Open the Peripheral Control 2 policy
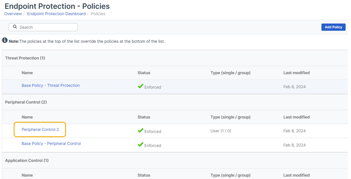The image size is (351, 179). coord(40,129)
